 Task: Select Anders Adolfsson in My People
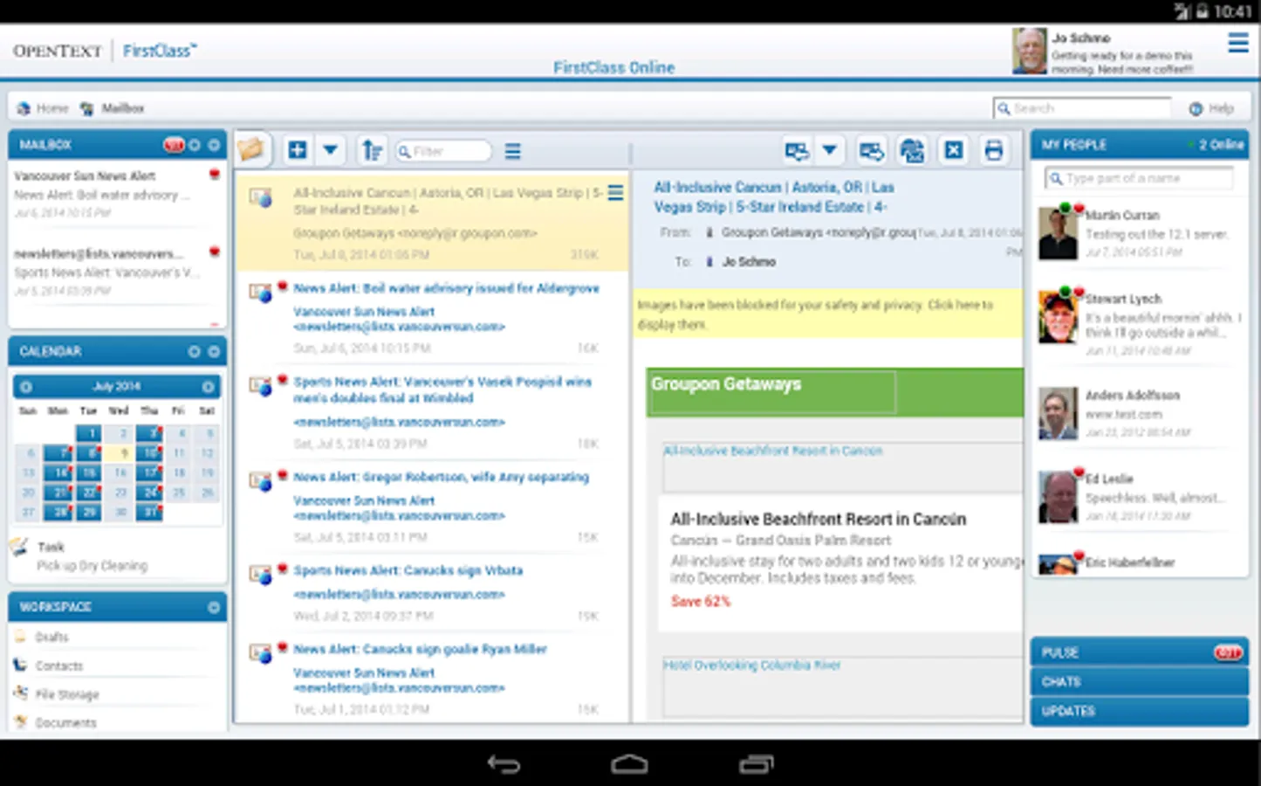(1139, 413)
